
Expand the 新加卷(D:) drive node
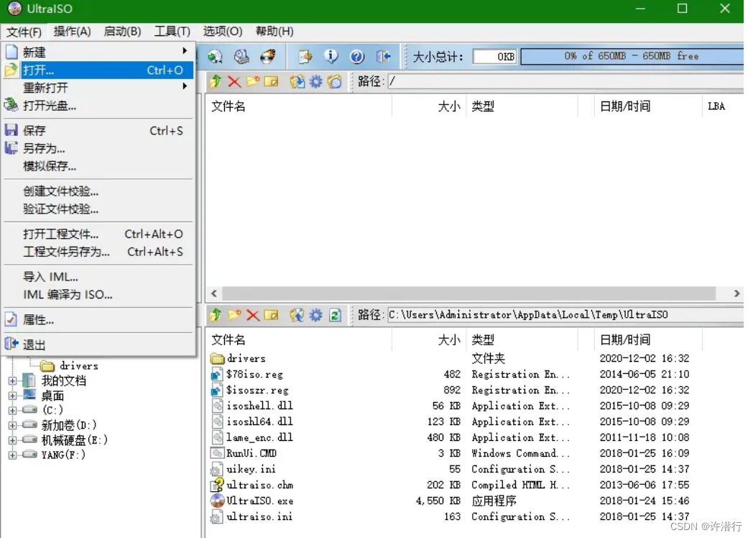point(12,425)
